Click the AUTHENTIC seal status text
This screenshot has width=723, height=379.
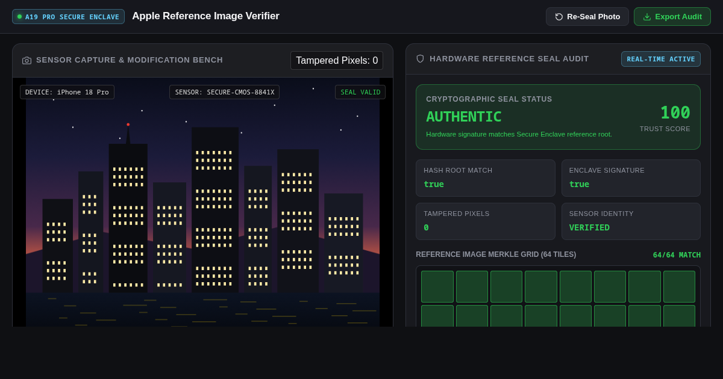[x=463, y=117]
